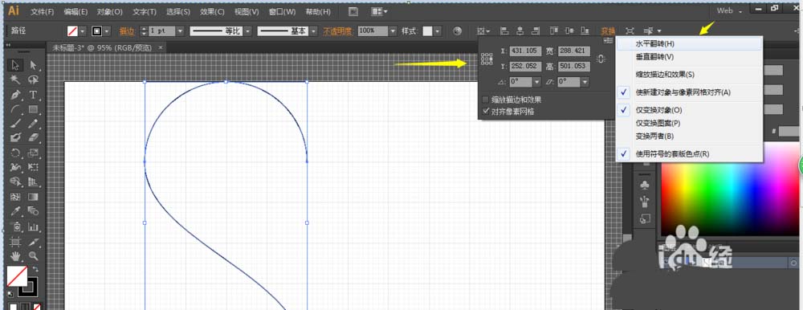Click the 变换 transform link
The width and height of the screenshot is (803, 310).
[608, 31]
